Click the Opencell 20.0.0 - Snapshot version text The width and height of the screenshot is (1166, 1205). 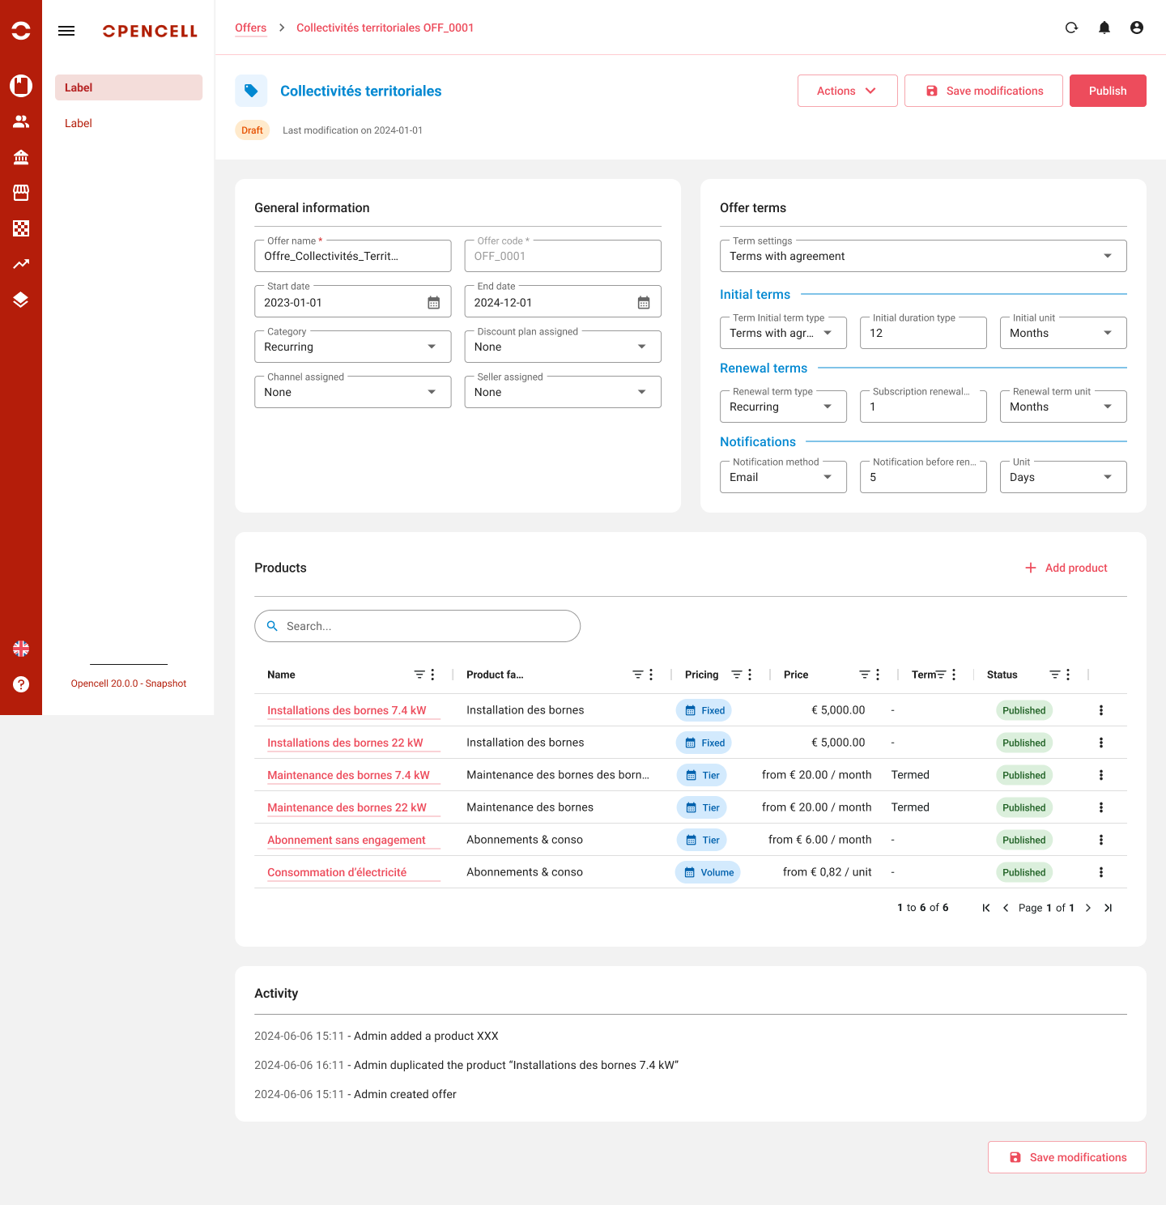[129, 683]
